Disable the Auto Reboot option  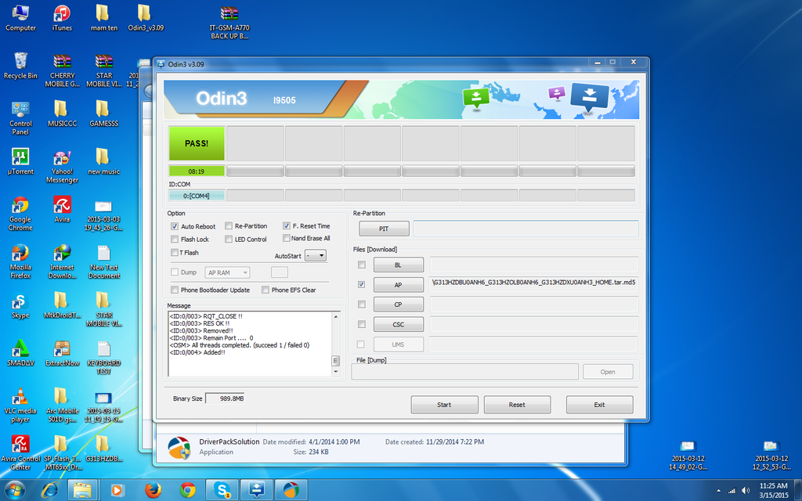click(x=174, y=226)
